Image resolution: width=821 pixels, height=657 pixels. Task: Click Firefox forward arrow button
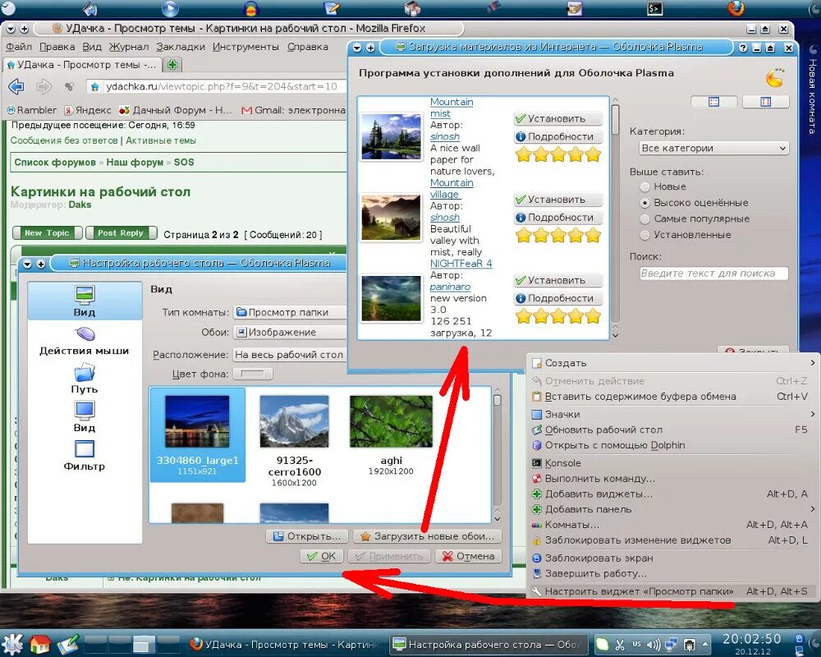(x=44, y=86)
